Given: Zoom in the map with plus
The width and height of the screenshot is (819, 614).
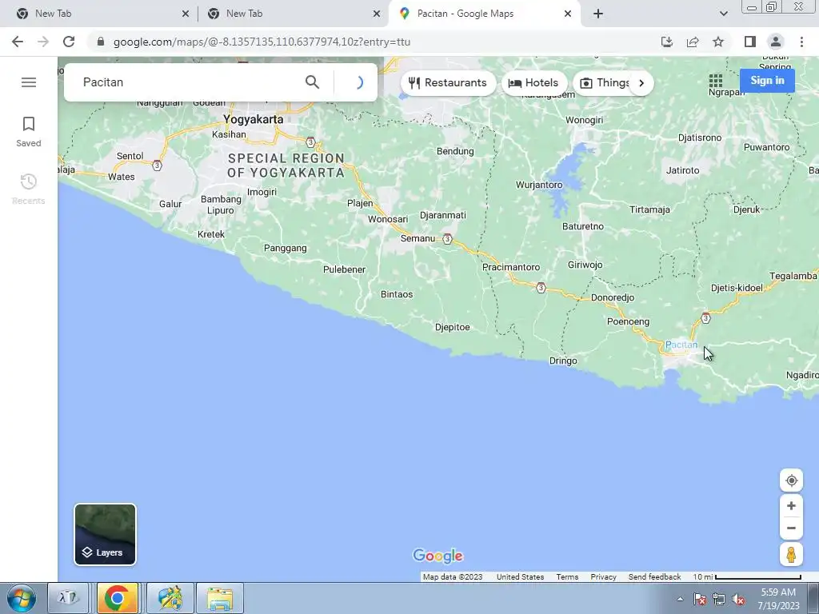Looking at the screenshot, I should [x=791, y=506].
